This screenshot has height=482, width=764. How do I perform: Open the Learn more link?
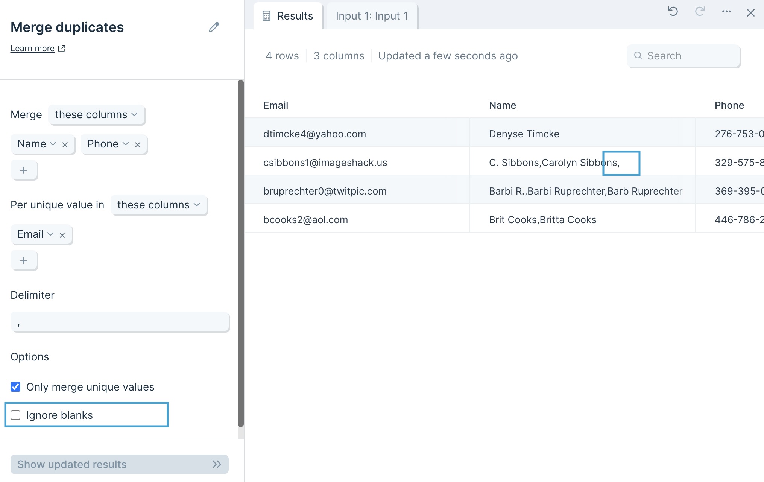pos(32,49)
